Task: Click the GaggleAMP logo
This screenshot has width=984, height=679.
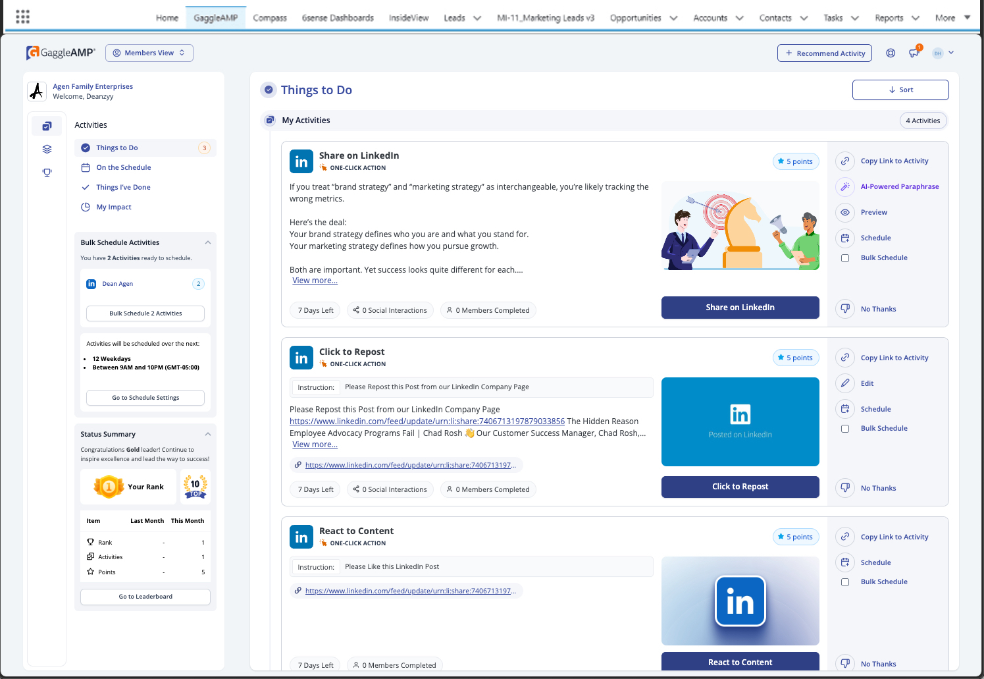Action: pyautogui.click(x=61, y=53)
